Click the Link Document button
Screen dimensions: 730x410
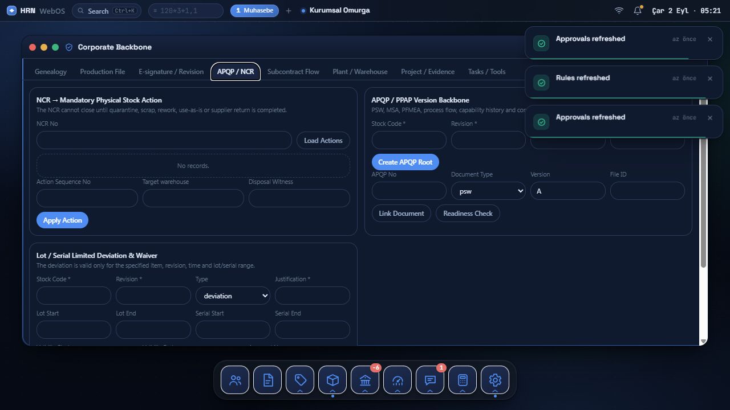[x=401, y=213]
